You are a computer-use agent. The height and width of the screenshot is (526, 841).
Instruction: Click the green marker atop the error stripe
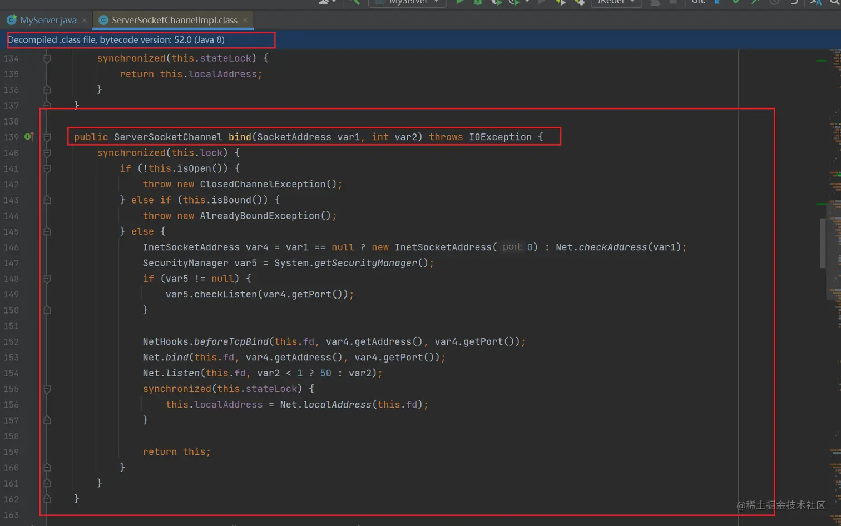tap(821, 60)
